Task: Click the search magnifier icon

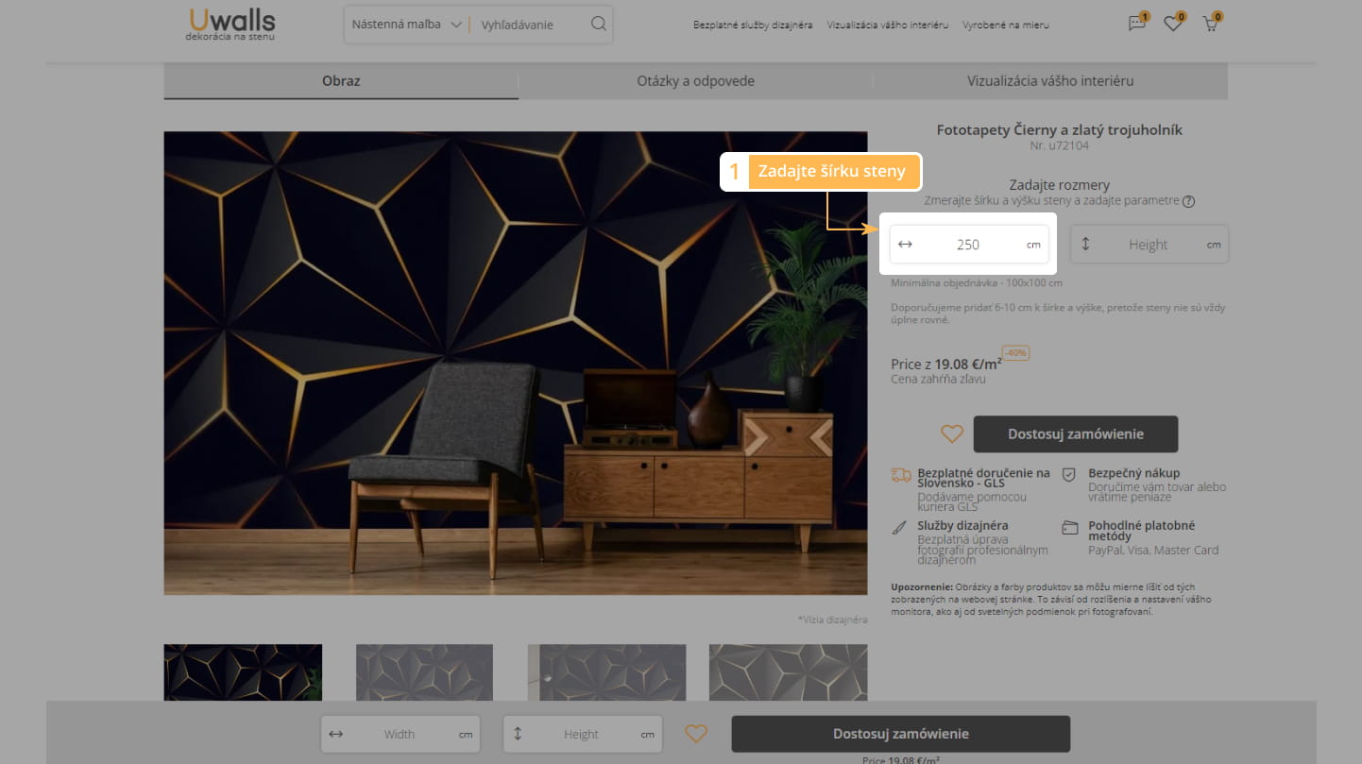Action: click(598, 25)
